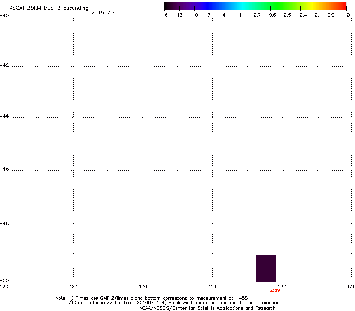
Task: Click the colorbar label "-0.5"
Action: pos(286,15)
